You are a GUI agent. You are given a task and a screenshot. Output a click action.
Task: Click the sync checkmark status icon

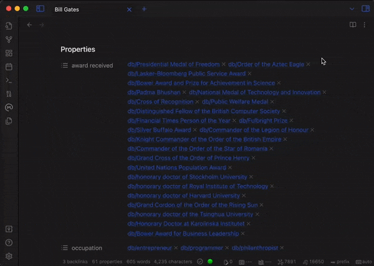200,262
